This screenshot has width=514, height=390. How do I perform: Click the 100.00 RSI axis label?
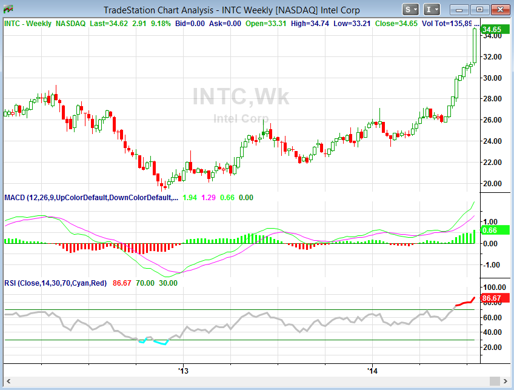[x=495, y=287]
